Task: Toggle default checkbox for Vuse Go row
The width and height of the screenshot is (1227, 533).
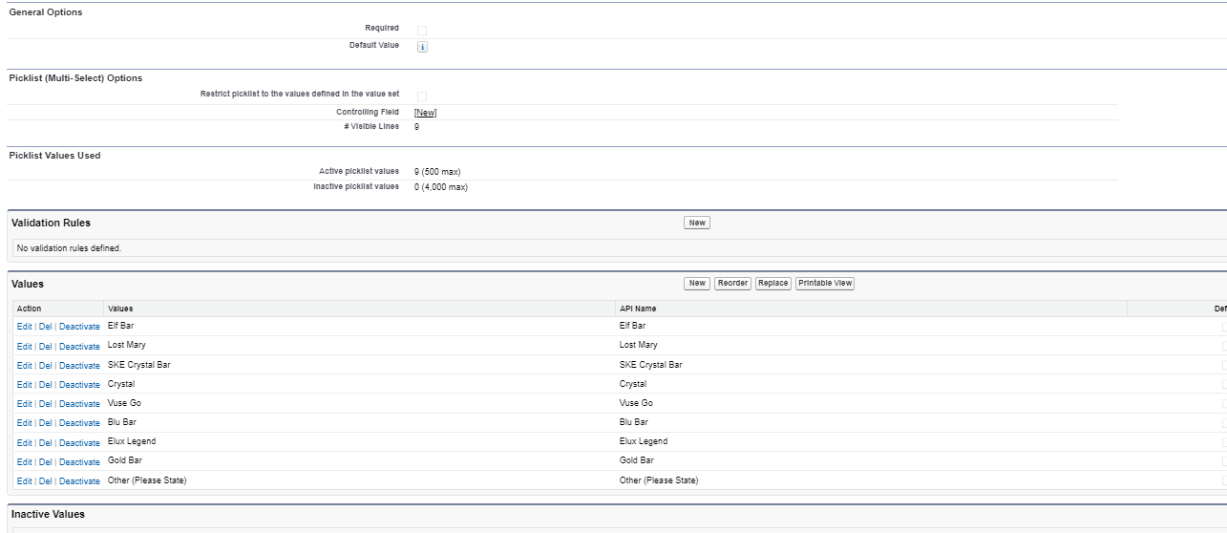Action: pos(1224,403)
